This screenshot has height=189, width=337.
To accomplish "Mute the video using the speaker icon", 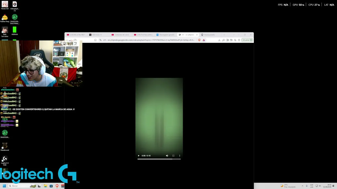I will point(167,156).
